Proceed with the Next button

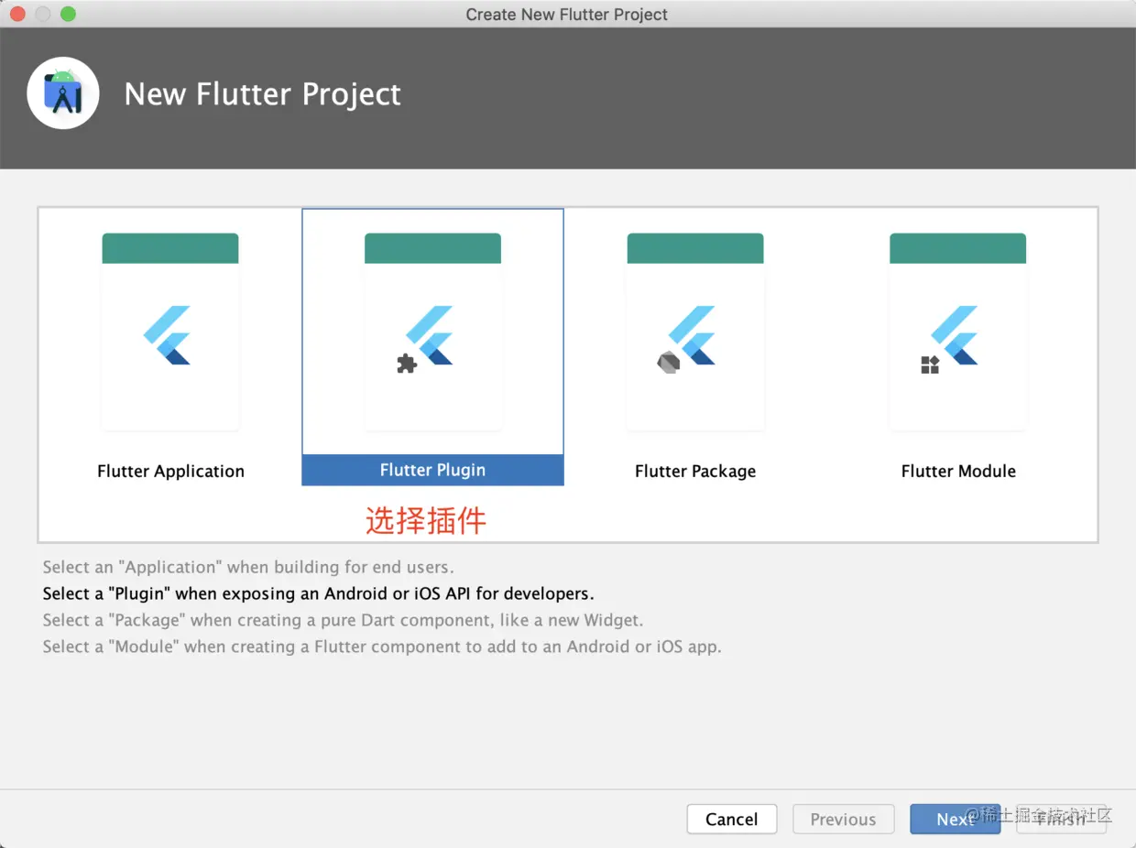(955, 820)
